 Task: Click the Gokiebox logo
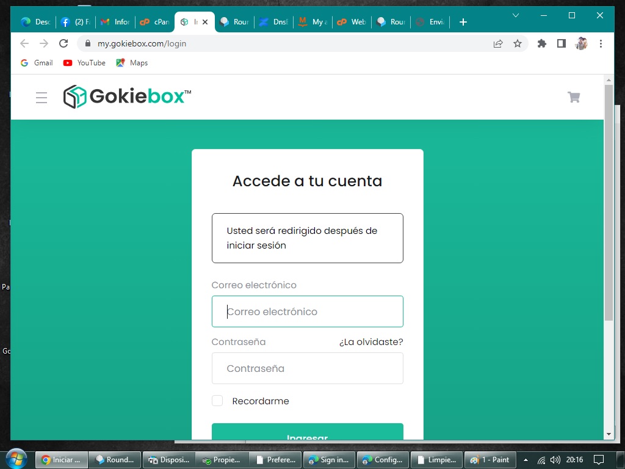point(127,97)
